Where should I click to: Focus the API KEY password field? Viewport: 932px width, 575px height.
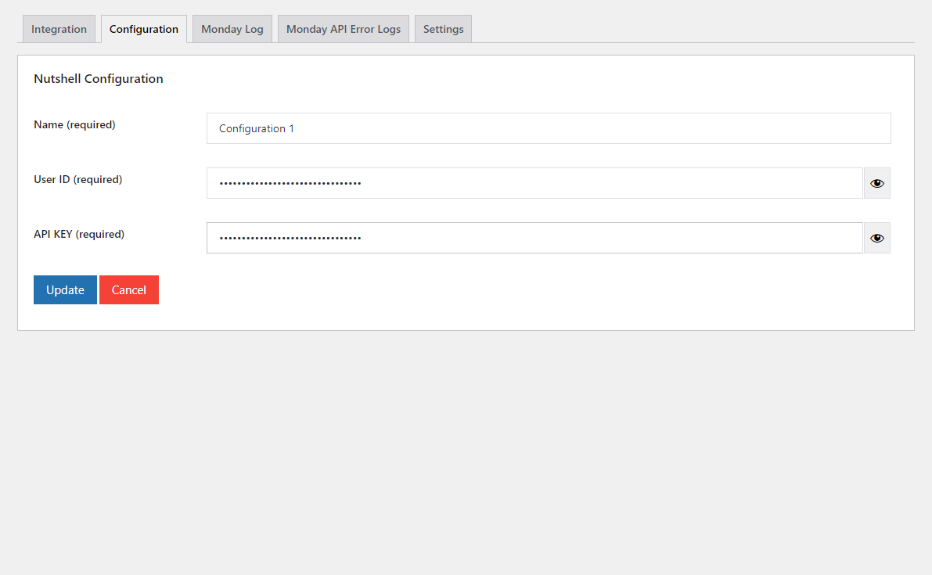(534, 238)
